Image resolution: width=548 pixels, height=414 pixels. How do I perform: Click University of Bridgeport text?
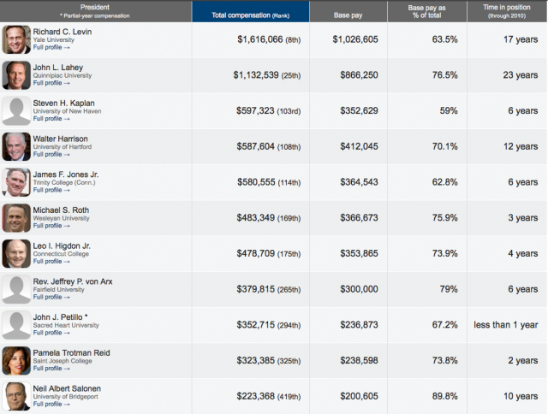coord(66,397)
